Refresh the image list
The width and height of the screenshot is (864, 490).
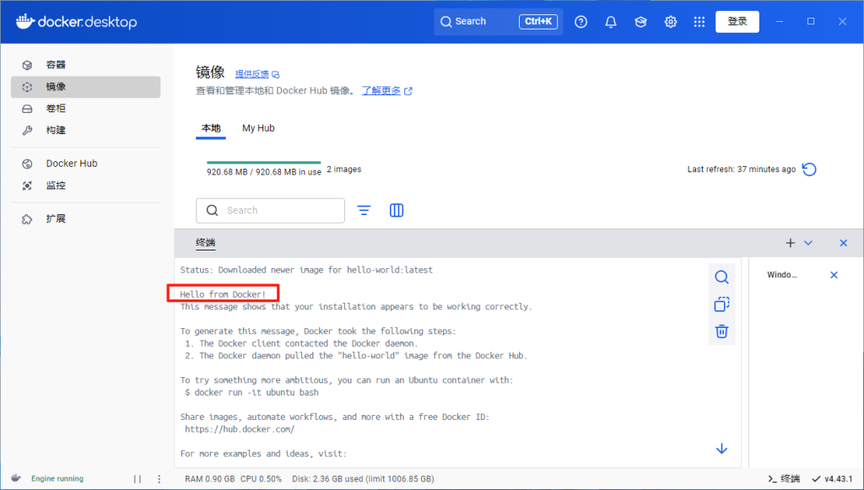[x=809, y=169]
